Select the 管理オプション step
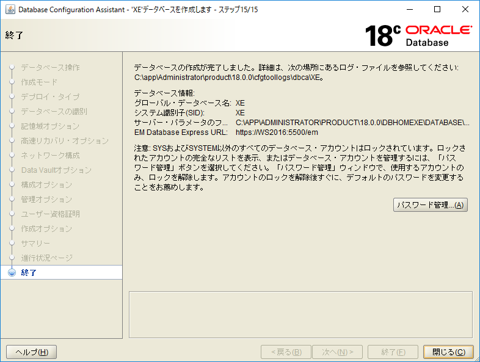The width and height of the screenshot is (480, 362). pos(46,200)
